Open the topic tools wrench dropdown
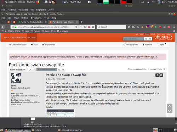Image resolution: width=177 pixels, height=132 pixels. [32, 70]
